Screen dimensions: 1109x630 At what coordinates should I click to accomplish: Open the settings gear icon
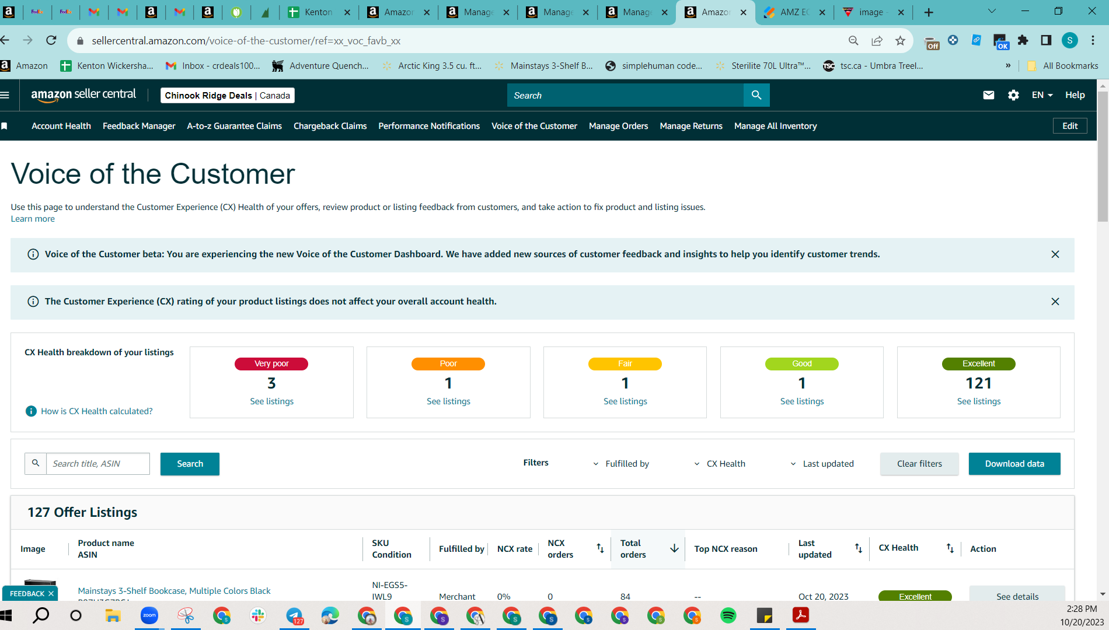(1013, 95)
